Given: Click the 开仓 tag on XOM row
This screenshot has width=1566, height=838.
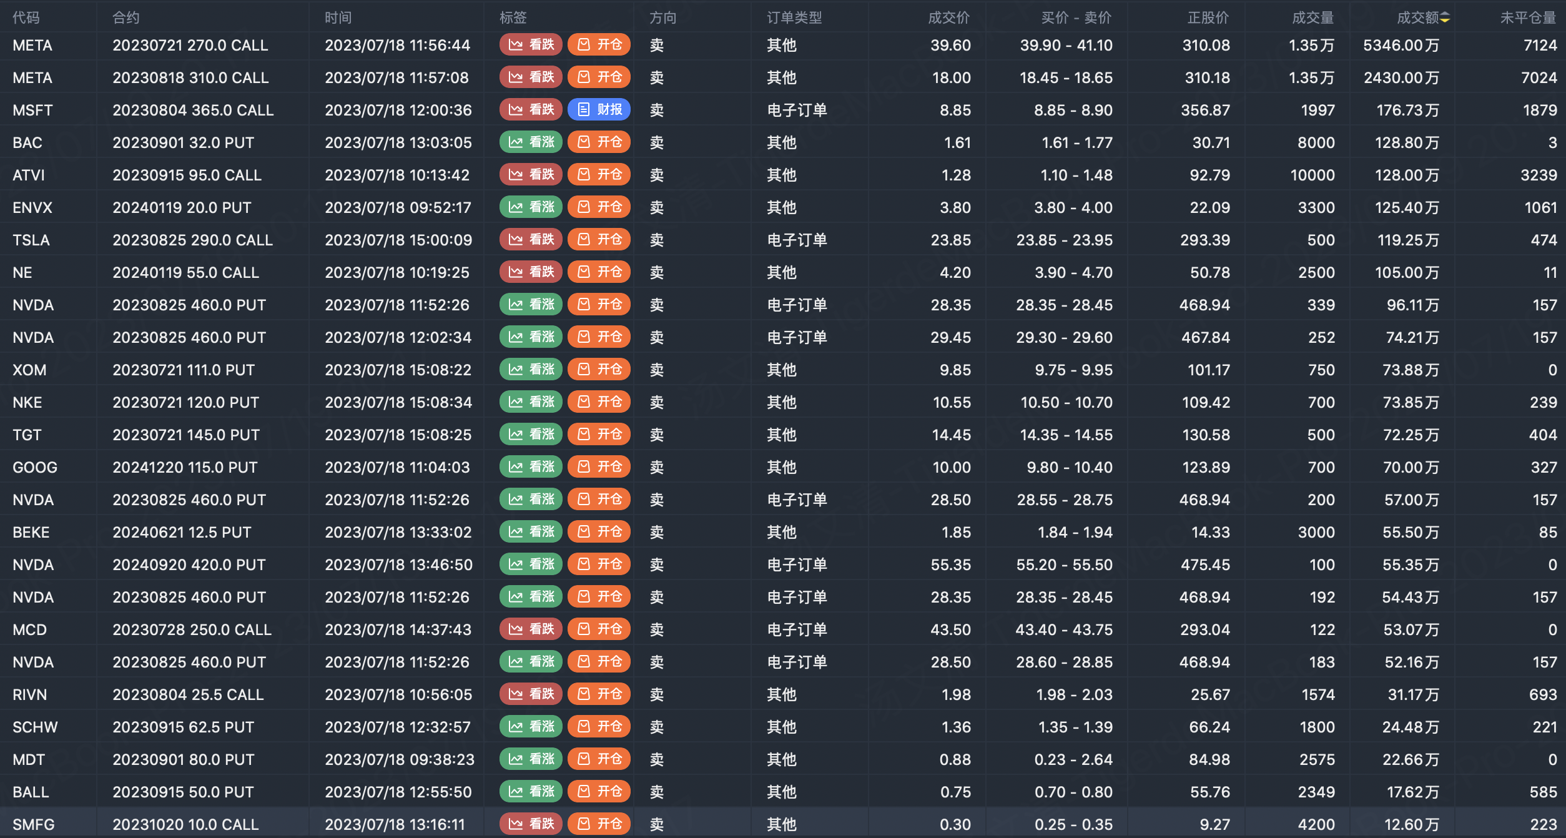Looking at the screenshot, I should click(599, 370).
